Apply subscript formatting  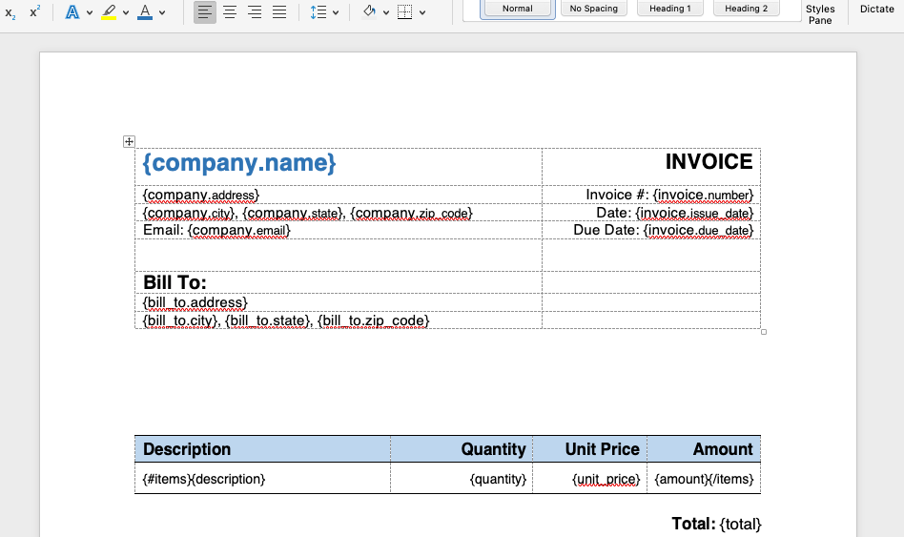pyautogui.click(x=10, y=12)
